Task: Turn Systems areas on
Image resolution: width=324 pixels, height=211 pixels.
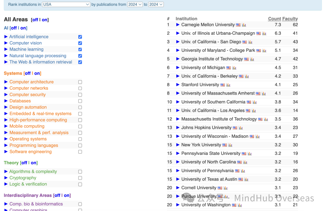Action: tap(37, 73)
